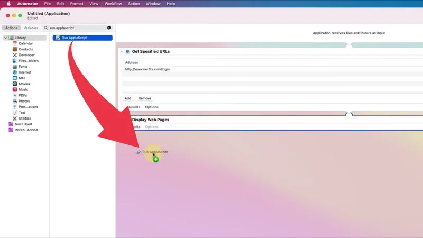423x238 pixels.
Task: Choose the Mail actions category
Action: 22,78
